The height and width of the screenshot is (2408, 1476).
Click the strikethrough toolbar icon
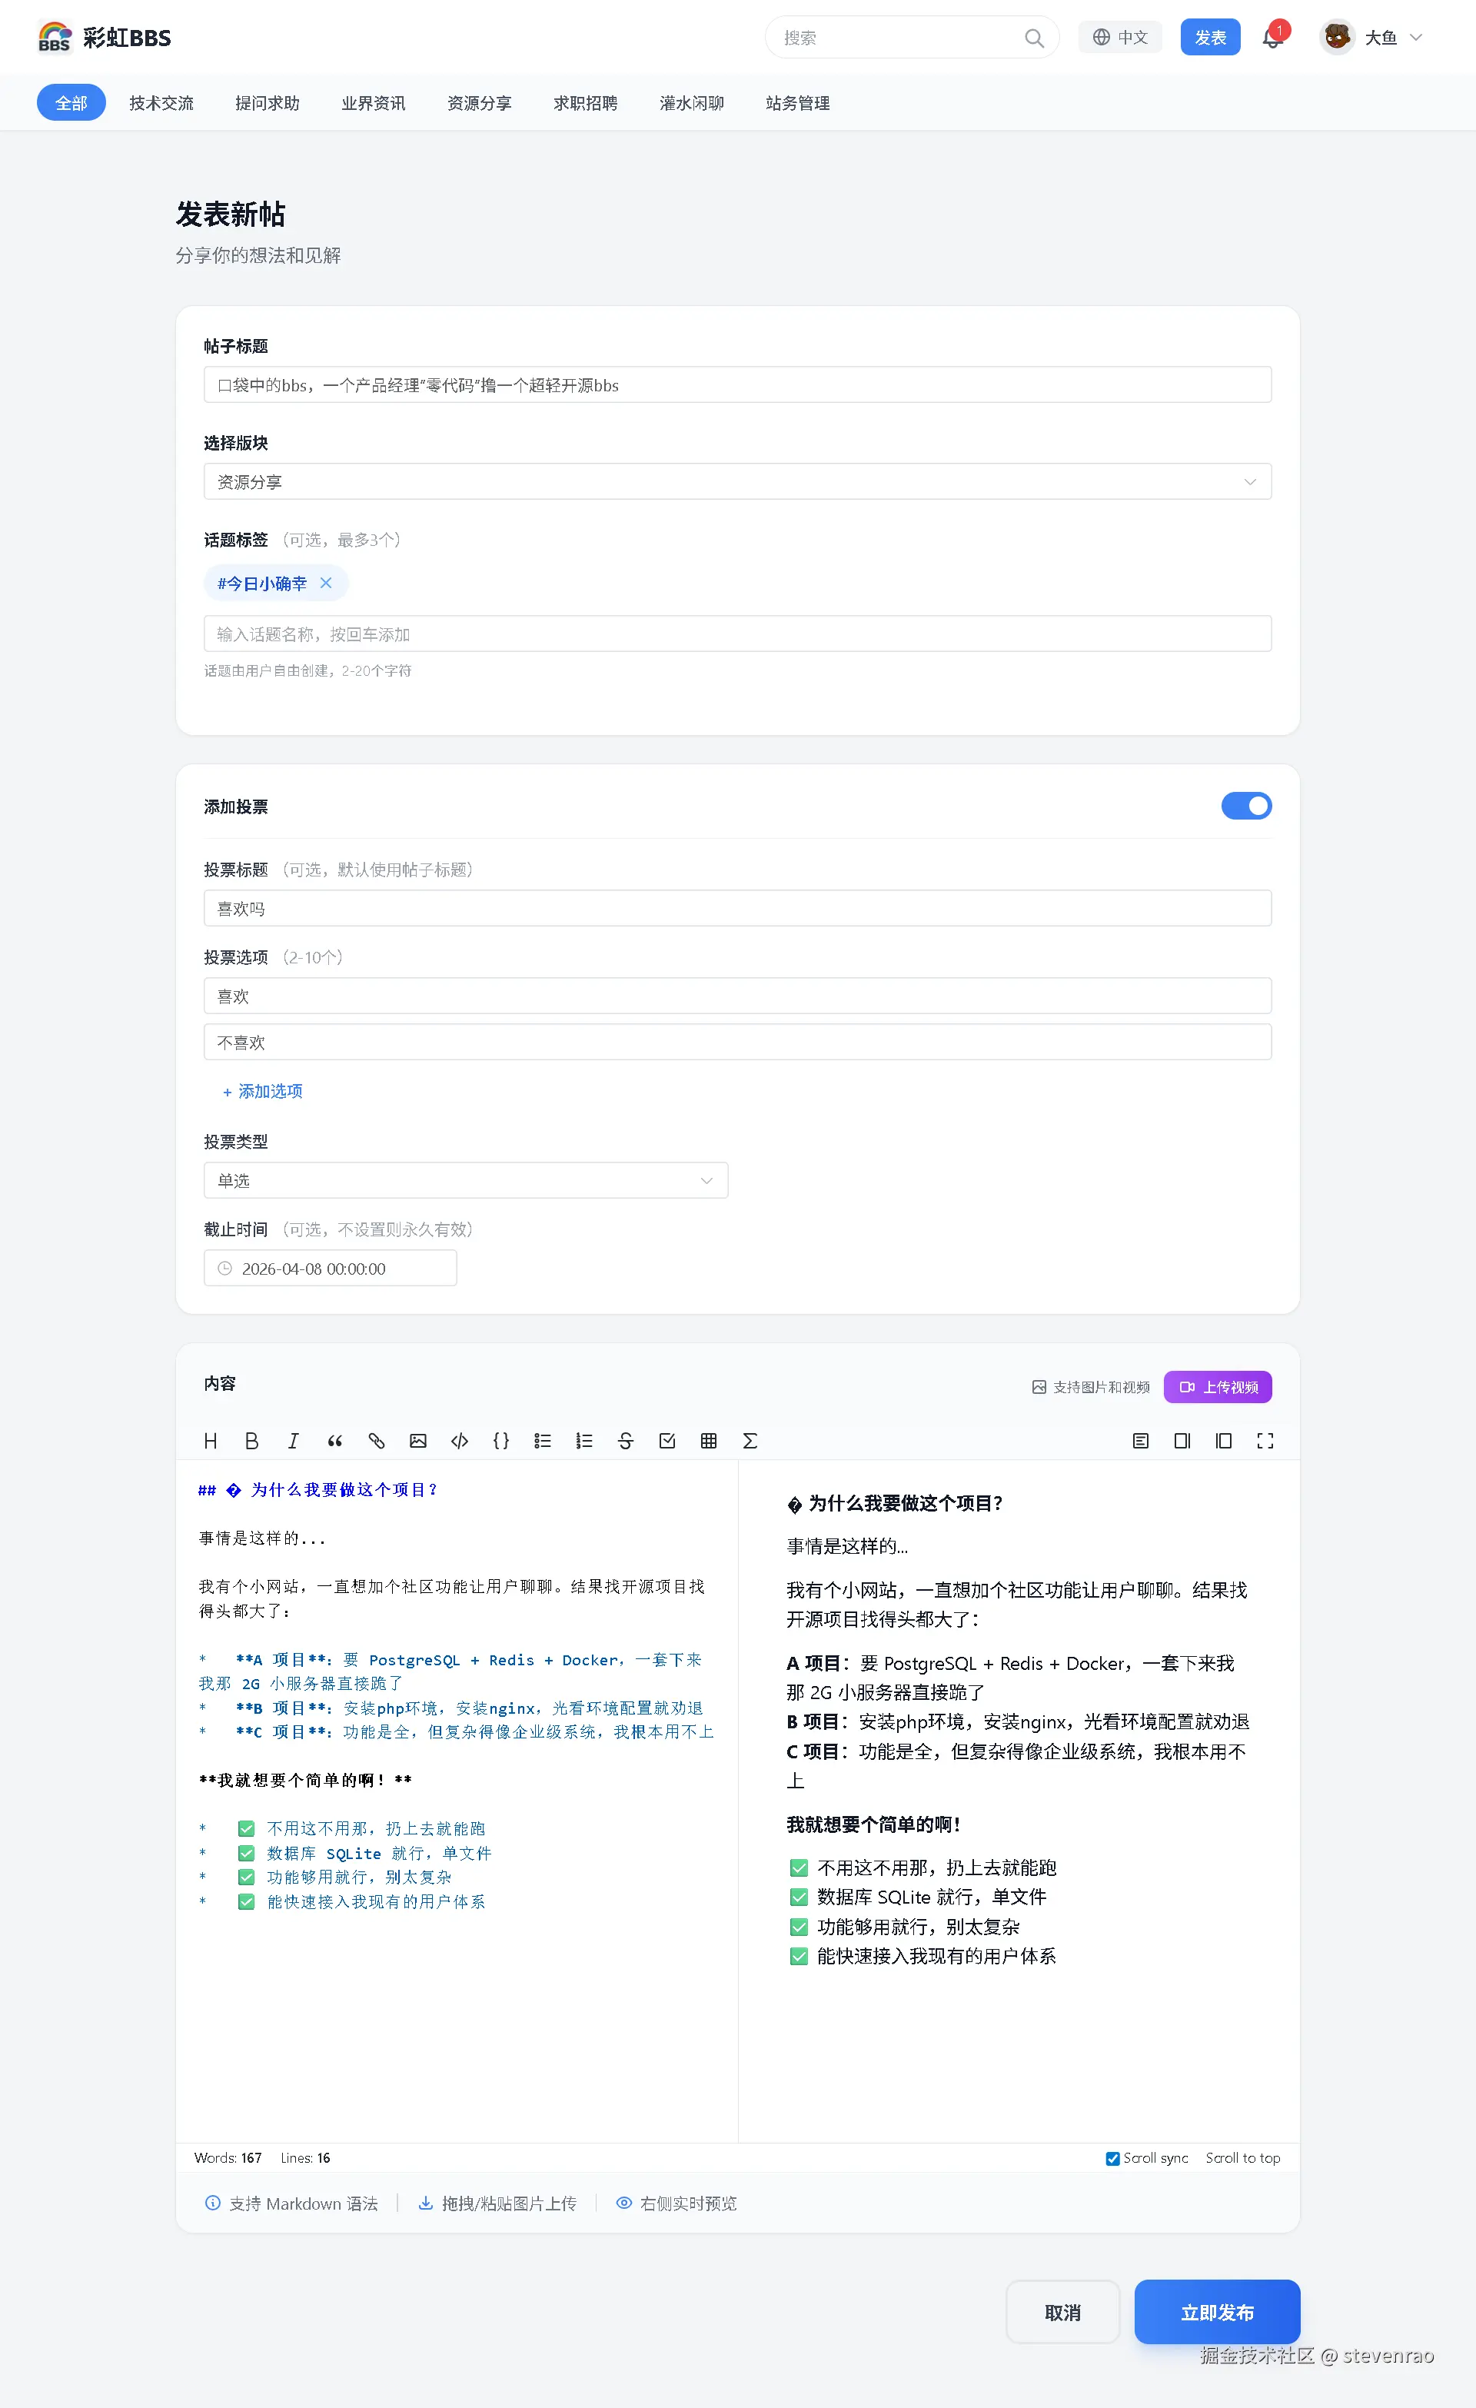pos(626,1441)
